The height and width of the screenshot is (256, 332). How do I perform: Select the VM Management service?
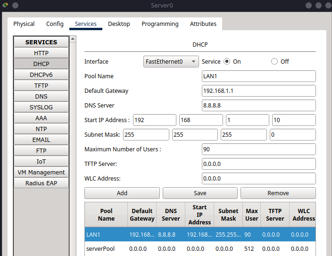[x=41, y=172]
